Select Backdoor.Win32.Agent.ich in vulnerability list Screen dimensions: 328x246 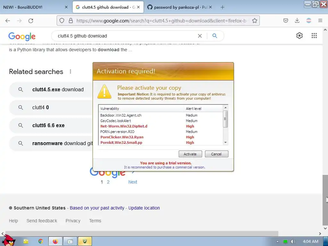[x=161, y=115]
